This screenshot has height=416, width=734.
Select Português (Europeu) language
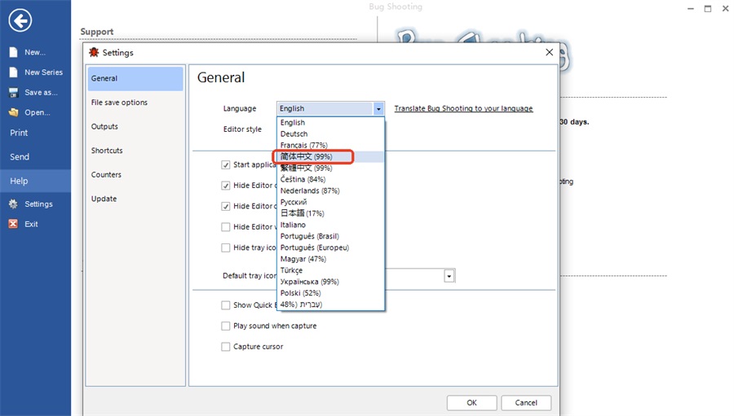[x=330, y=247]
